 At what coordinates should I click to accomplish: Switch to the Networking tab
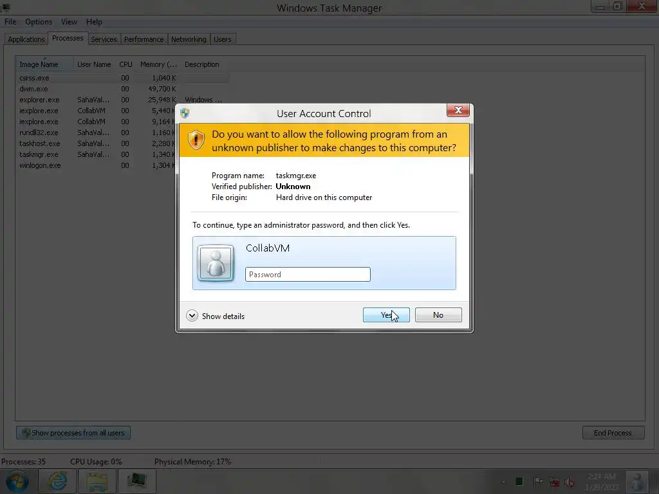(x=189, y=39)
